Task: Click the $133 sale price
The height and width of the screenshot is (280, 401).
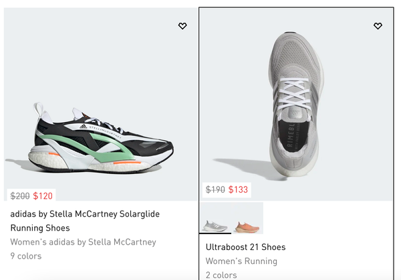Action: (238, 190)
